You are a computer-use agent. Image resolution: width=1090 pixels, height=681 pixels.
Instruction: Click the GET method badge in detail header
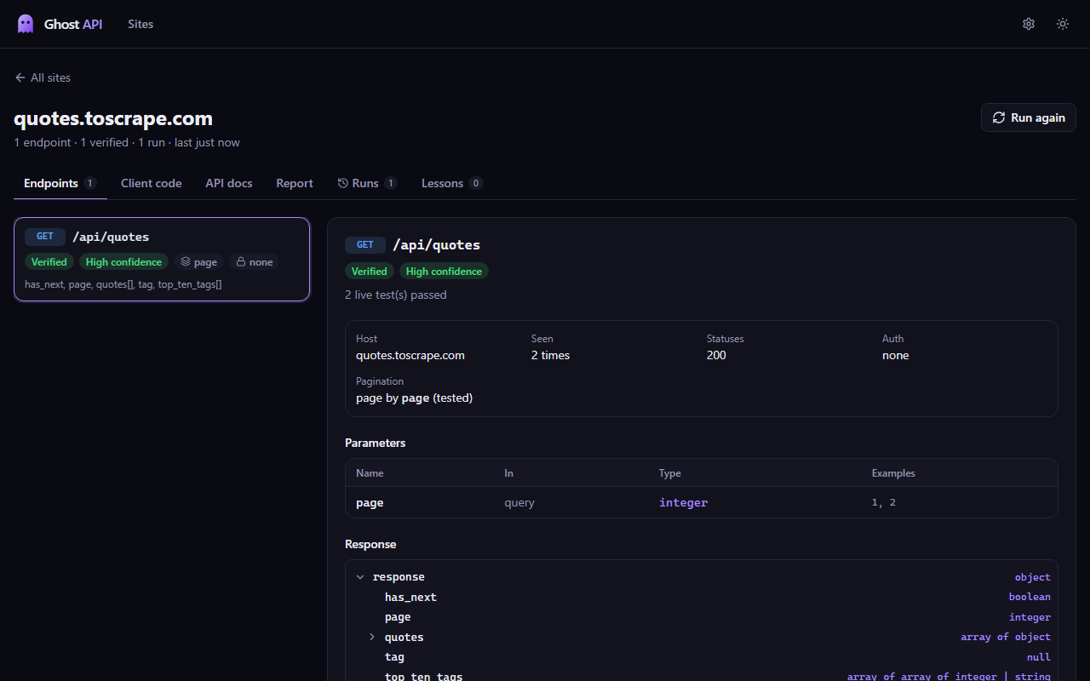click(x=365, y=245)
